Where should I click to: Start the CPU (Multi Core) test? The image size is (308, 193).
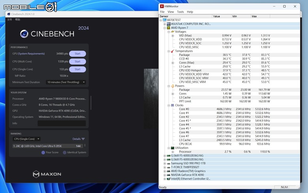click(77, 62)
